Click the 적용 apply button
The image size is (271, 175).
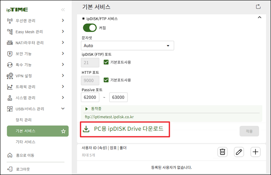(249, 131)
